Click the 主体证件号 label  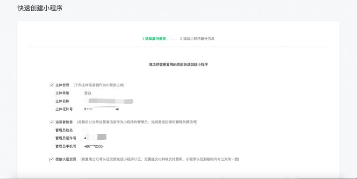coord(64,109)
